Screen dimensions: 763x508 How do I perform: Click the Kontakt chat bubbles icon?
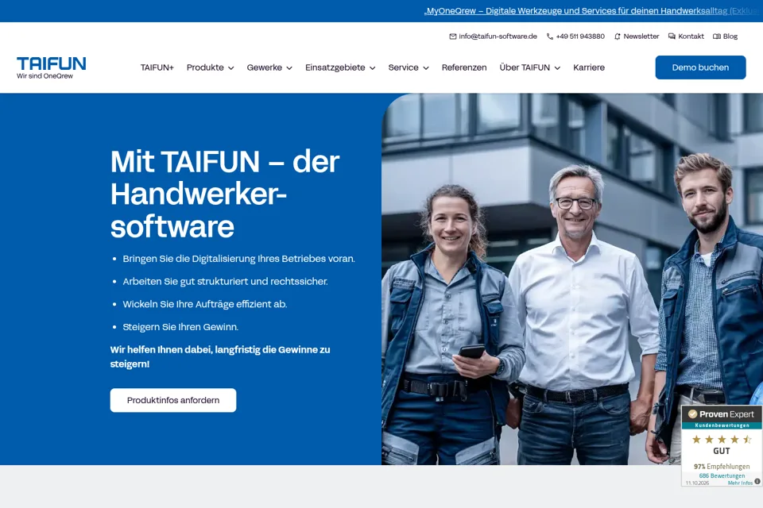click(x=672, y=37)
